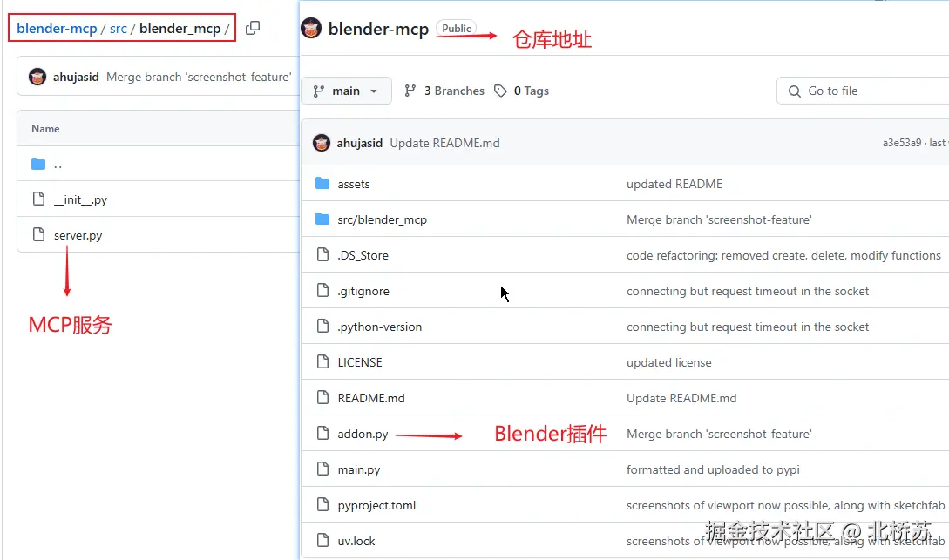The height and width of the screenshot is (560, 949).
Task: Click into the Go to file search field
Action: pos(863,91)
